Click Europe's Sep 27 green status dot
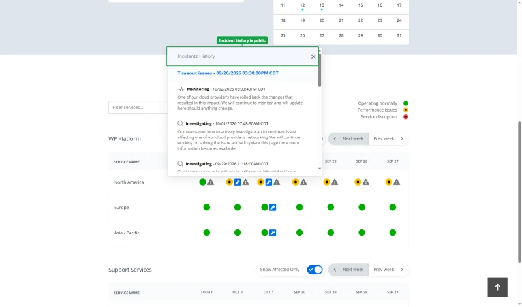This screenshot has width=522, height=307. [393, 207]
